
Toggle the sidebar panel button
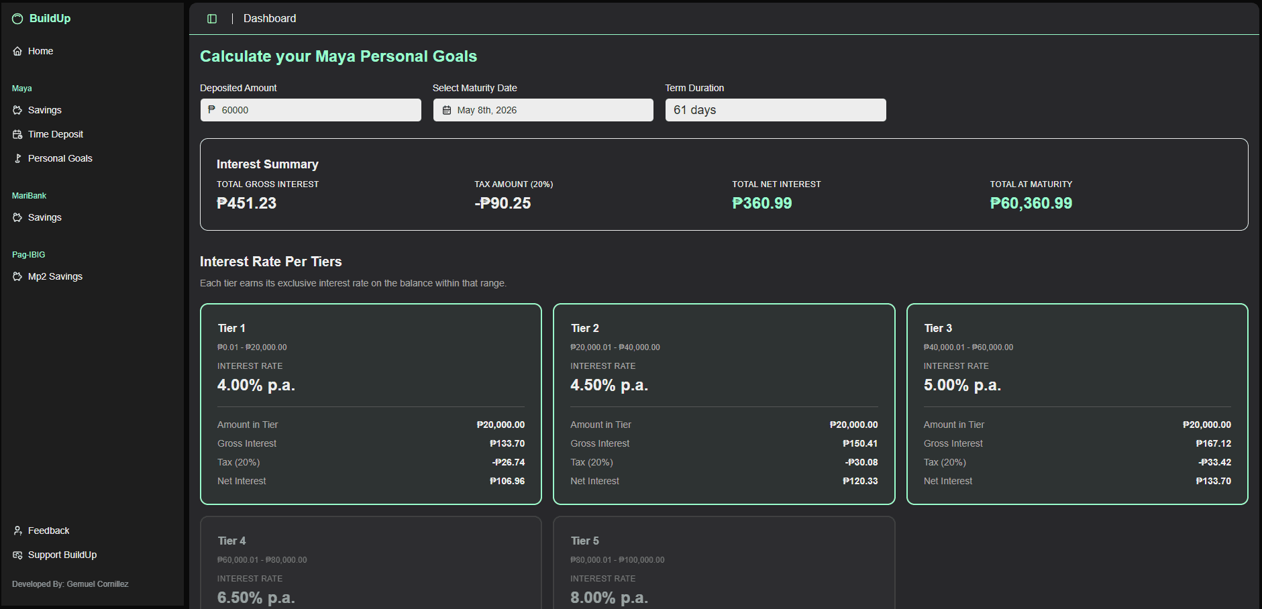[212, 19]
